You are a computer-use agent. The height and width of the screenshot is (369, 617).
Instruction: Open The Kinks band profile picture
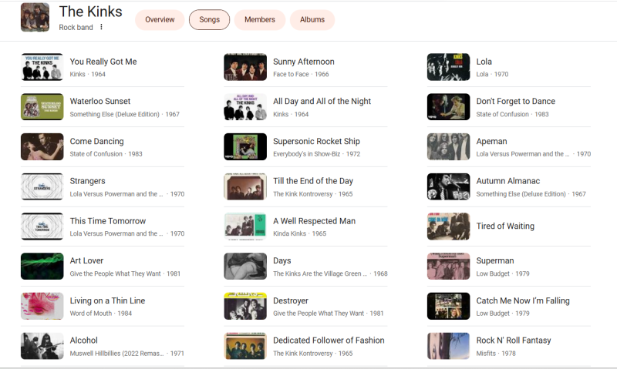point(35,18)
